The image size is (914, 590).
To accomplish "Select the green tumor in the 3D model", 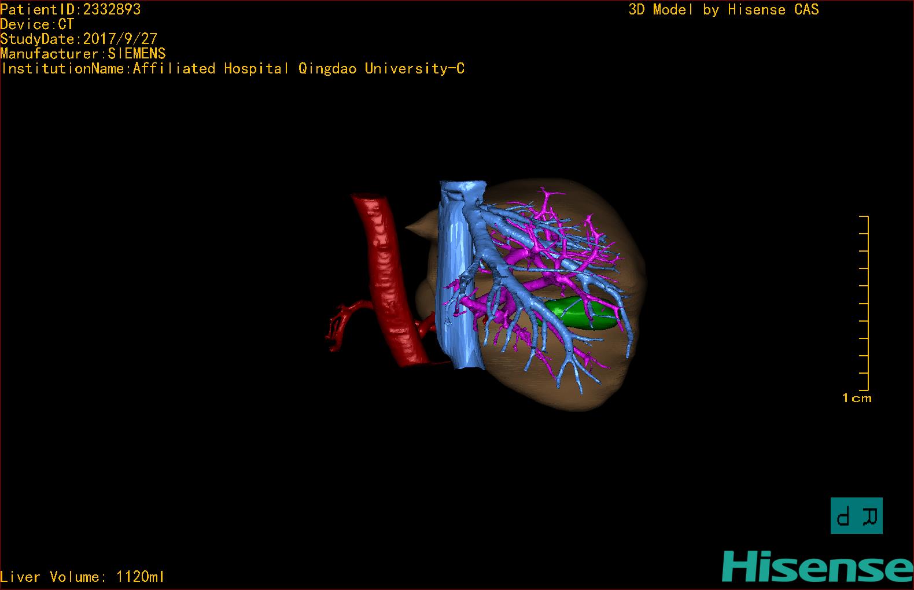I will 580,314.
